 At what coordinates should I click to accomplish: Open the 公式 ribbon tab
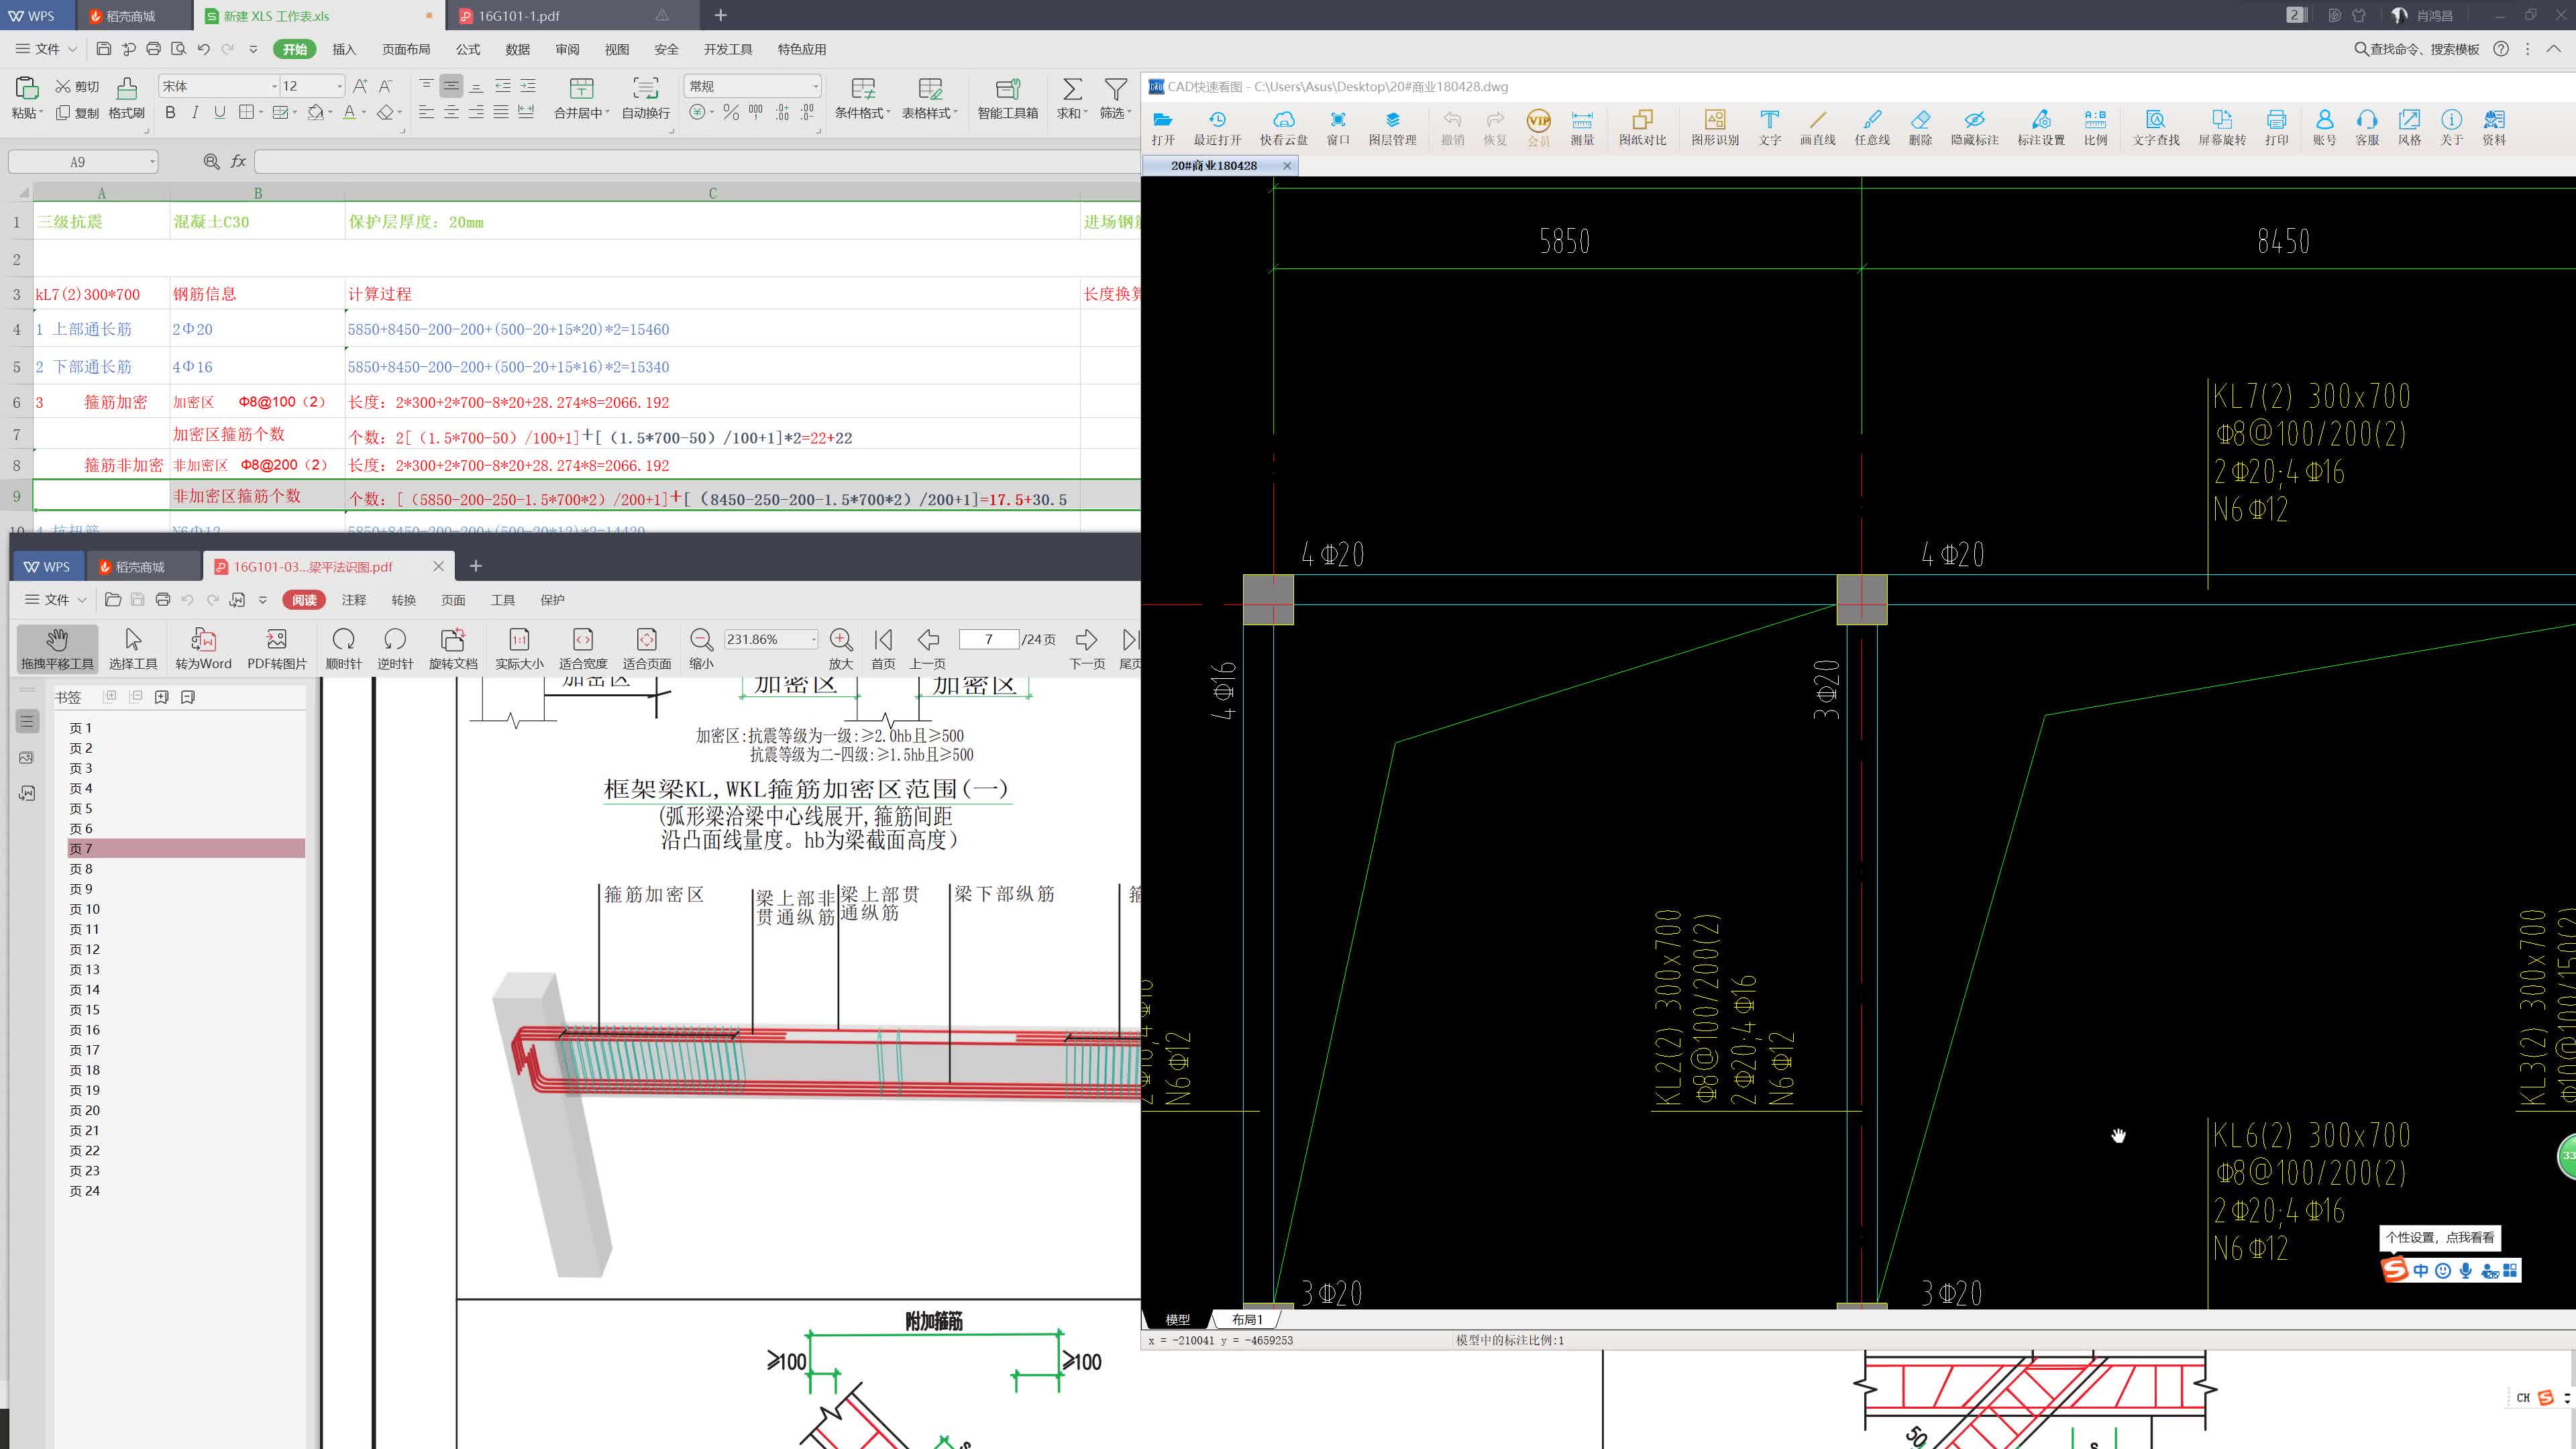(x=468, y=49)
